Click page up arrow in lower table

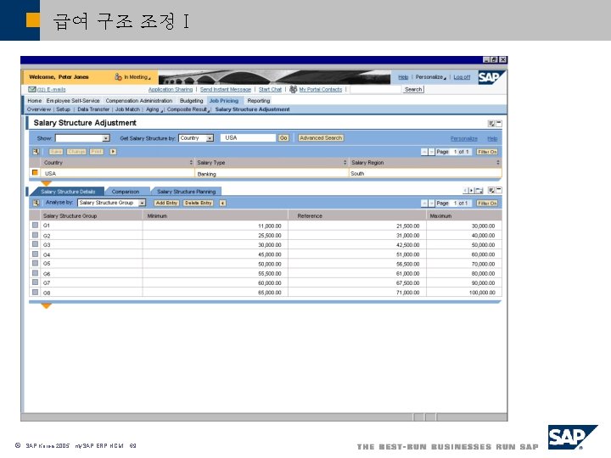(x=424, y=204)
